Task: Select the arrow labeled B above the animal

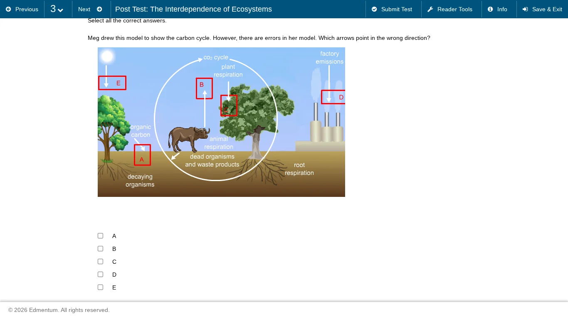Action: [x=204, y=88]
